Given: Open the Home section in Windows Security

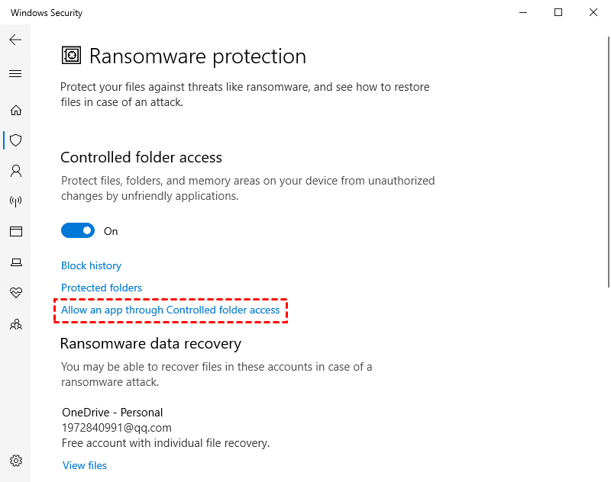Looking at the screenshot, I should point(16,110).
